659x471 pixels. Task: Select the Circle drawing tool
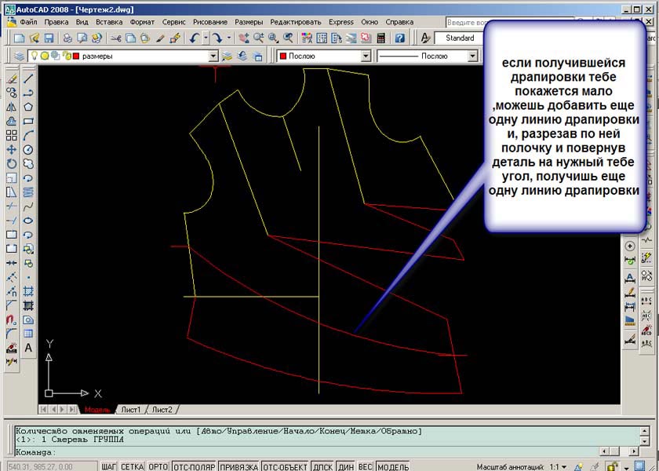(x=28, y=149)
